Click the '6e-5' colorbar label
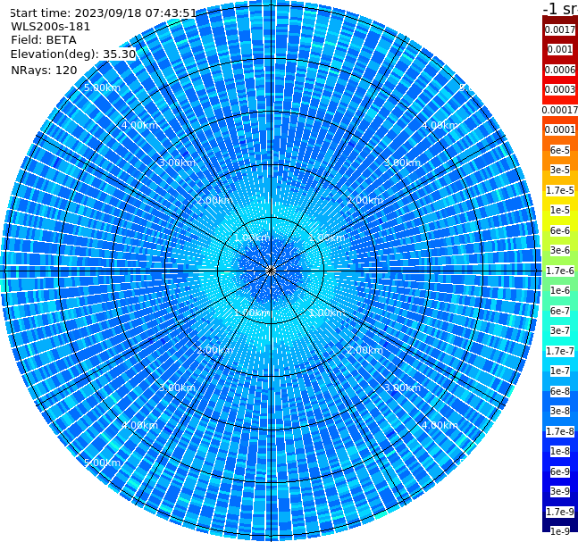 560,150
